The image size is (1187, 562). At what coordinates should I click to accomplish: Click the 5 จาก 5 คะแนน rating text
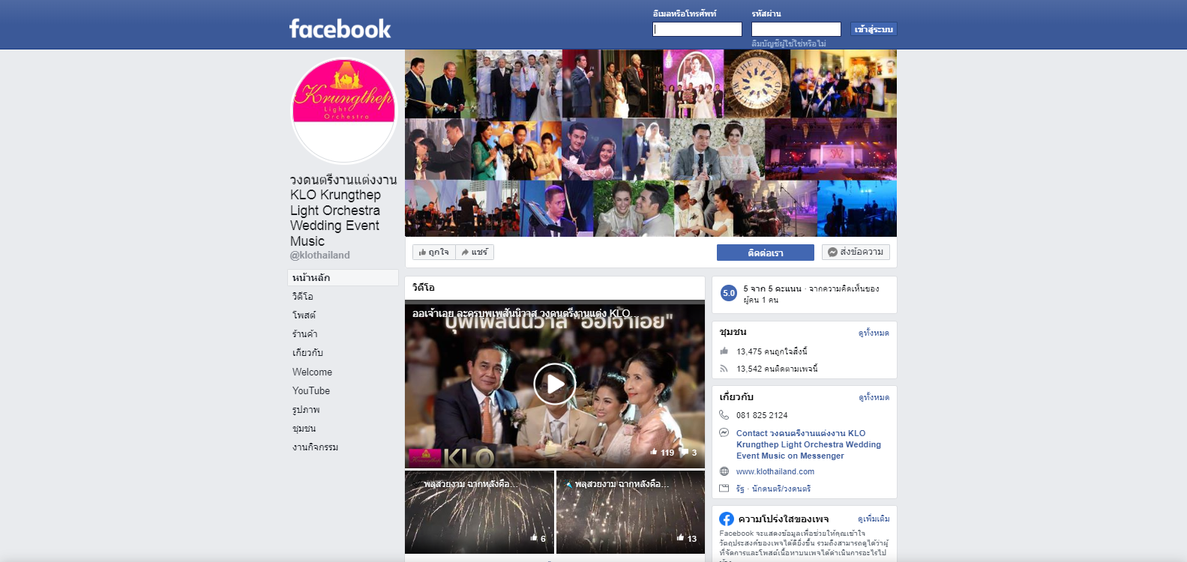click(x=772, y=288)
